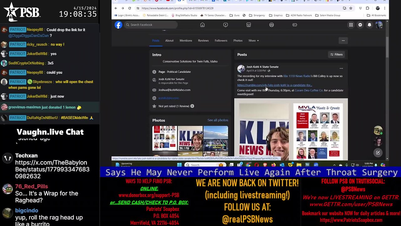
Task: Open All Bookmarks folder
Action: (377, 15)
